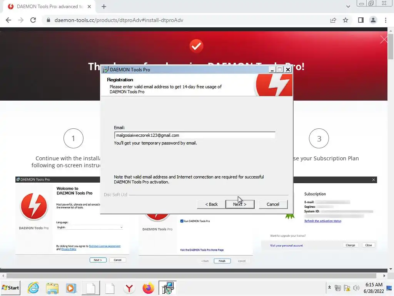The width and height of the screenshot is (394, 296).
Task: Open the Privacy Policy link
Action: point(68,249)
